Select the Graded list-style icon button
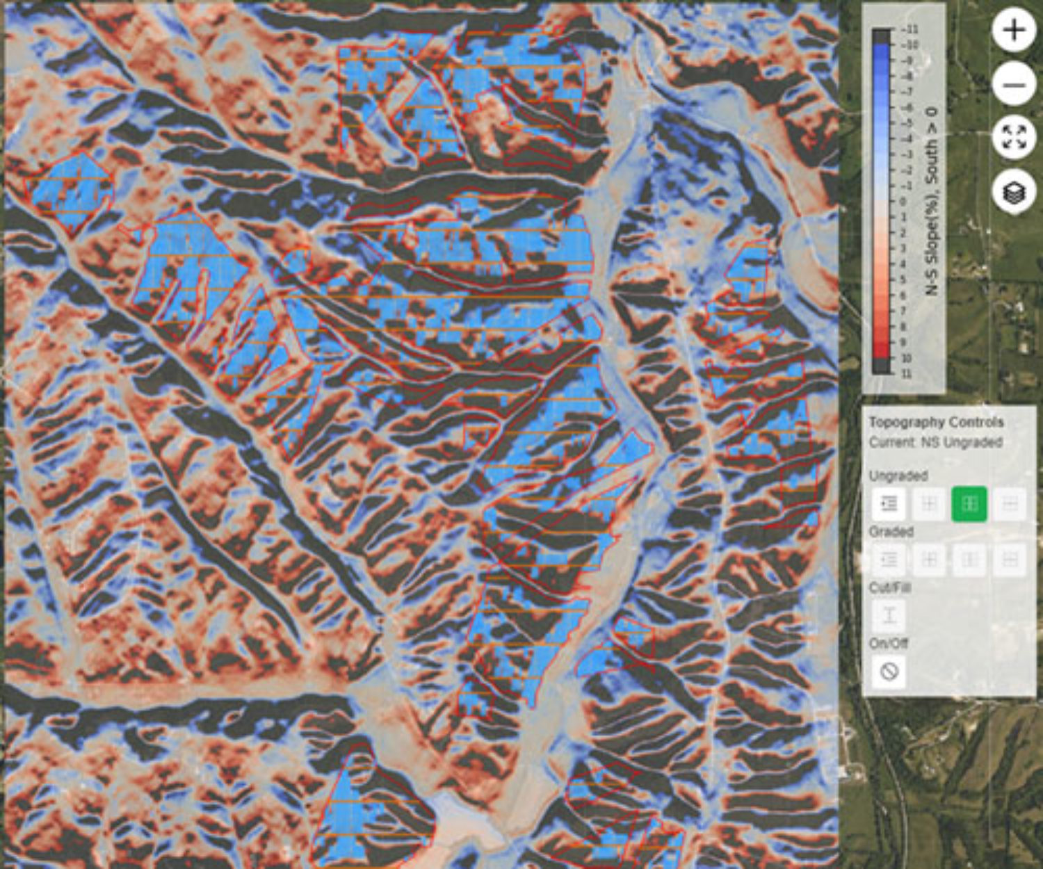The height and width of the screenshot is (869, 1043). [889, 559]
